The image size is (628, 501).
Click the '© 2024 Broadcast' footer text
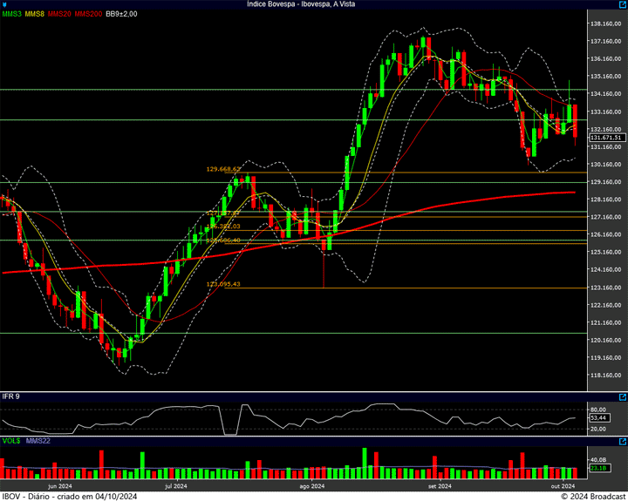[593, 496]
